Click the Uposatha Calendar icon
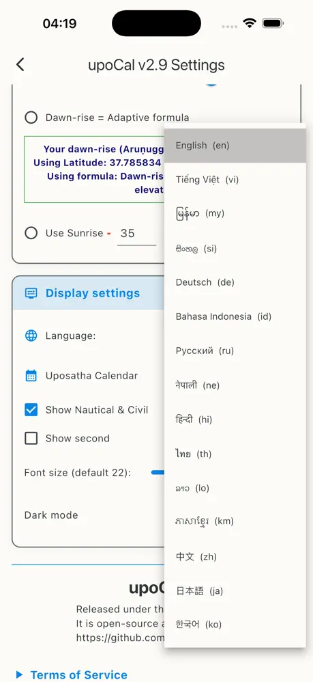Image resolution: width=313 pixels, height=682 pixels. [31, 376]
